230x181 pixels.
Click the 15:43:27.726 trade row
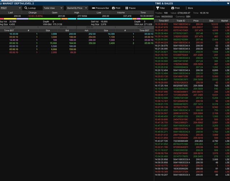point(192,141)
